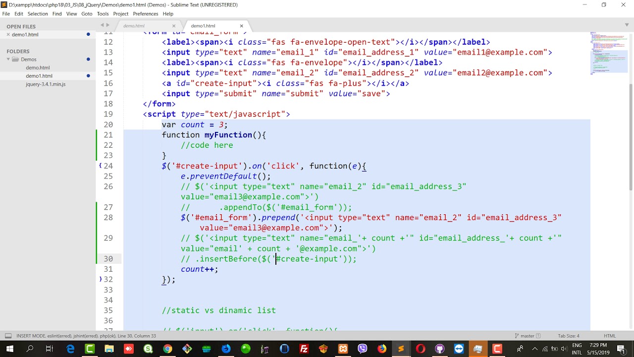Place cursor on line 31 count++
Viewport: 634px width, 357px height.
[x=199, y=269]
